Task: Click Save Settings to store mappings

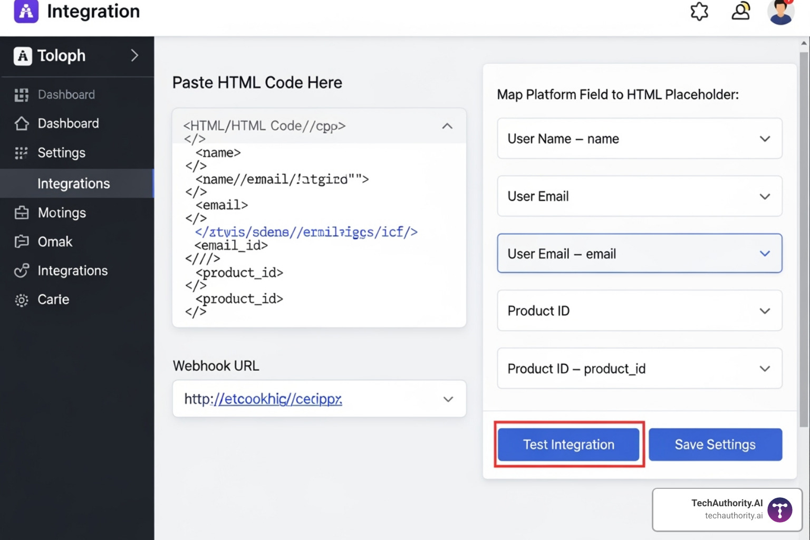Action: pos(715,444)
